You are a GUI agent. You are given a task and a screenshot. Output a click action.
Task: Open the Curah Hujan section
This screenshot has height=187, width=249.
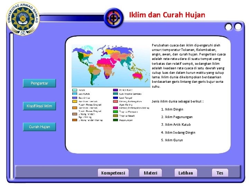[x=39, y=127]
